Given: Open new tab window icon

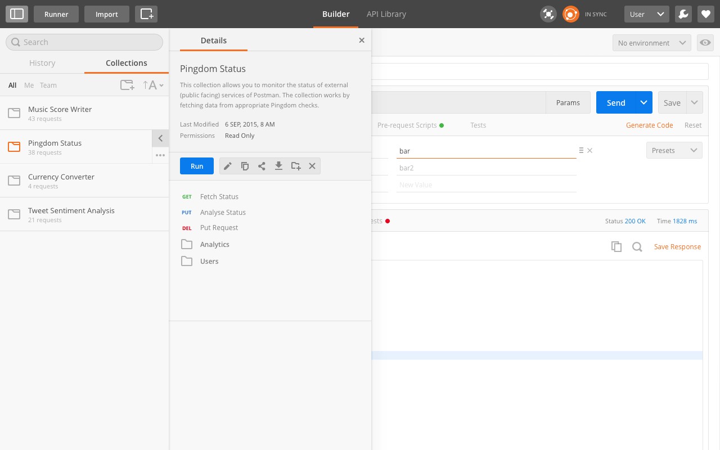Looking at the screenshot, I should 146,14.
